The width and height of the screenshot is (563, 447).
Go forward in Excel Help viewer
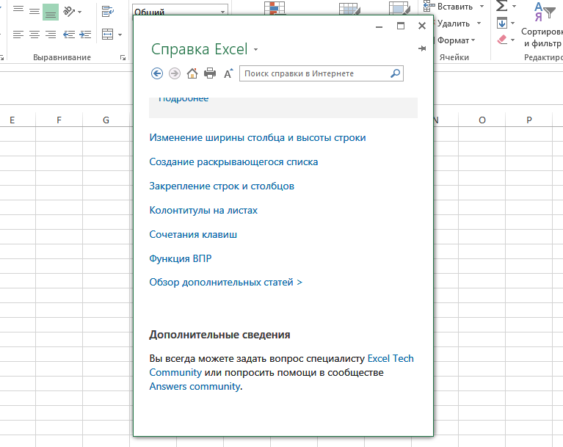click(x=175, y=73)
